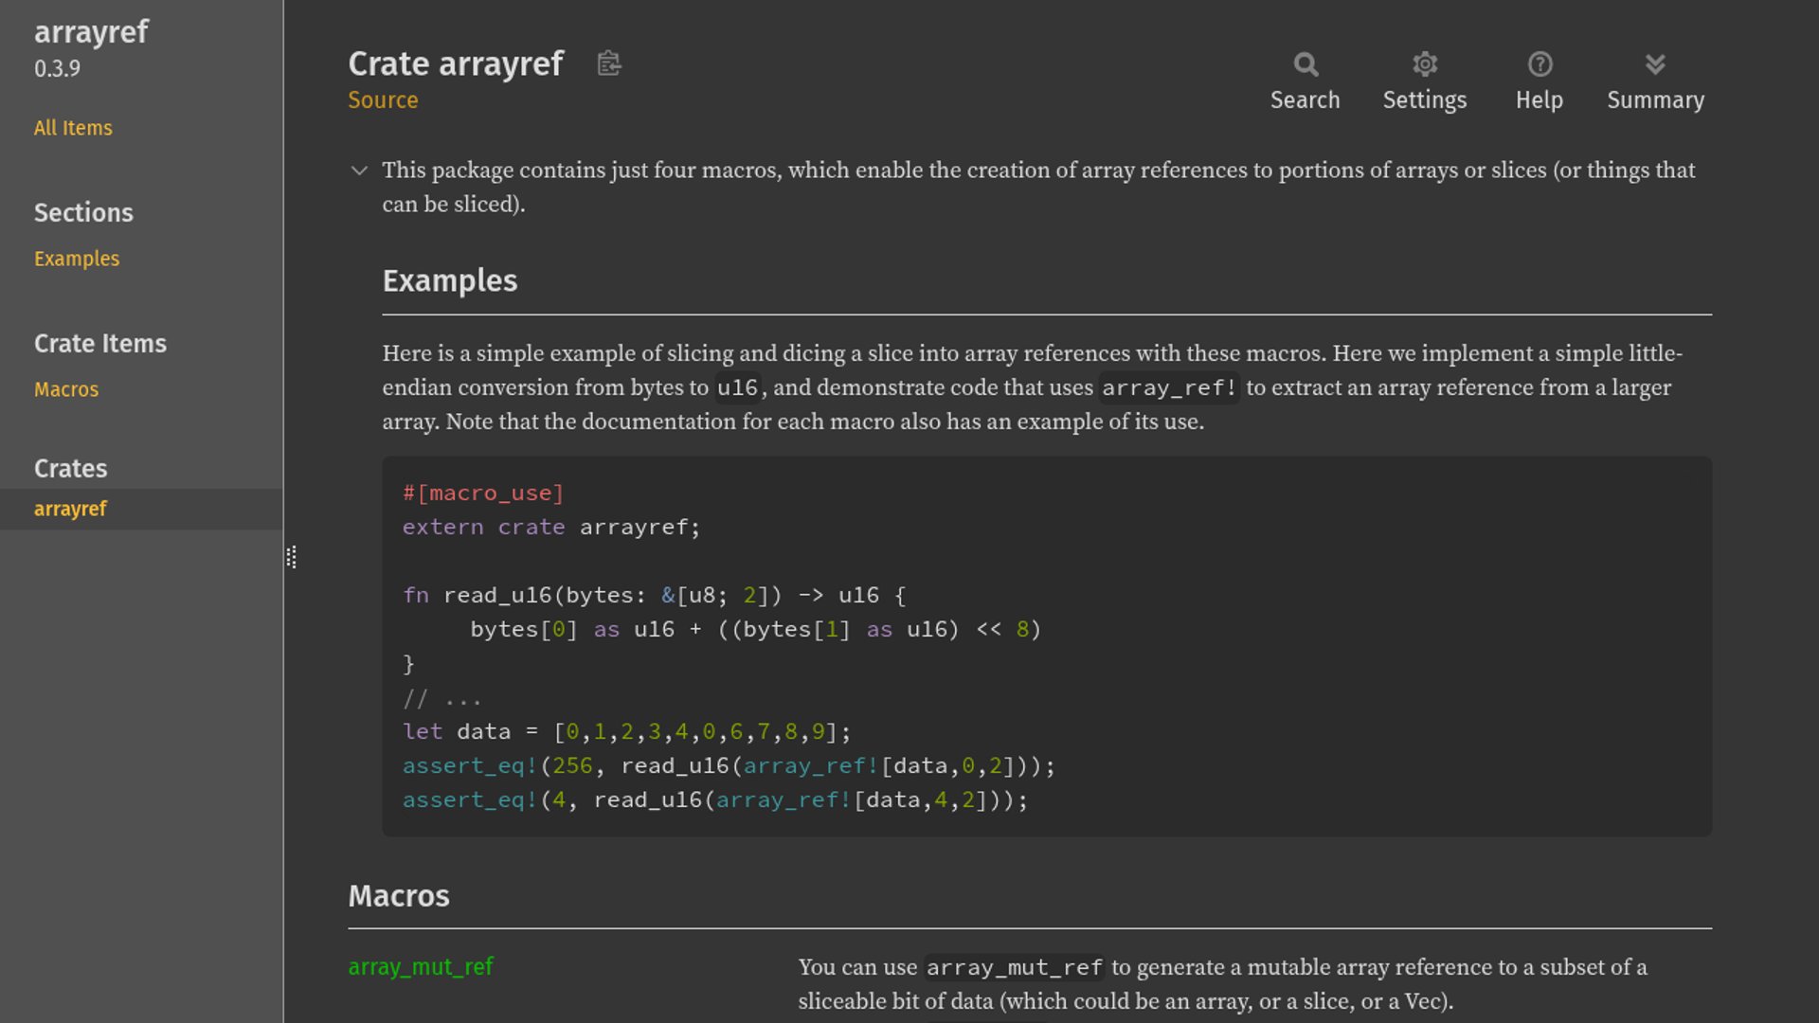Viewport: 1819px width, 1023px height.
Task: Click the assert_eq!(4 code line
Action: tap(715, 799)
